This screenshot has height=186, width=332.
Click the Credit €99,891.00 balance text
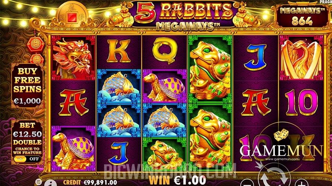pos(90,182)
